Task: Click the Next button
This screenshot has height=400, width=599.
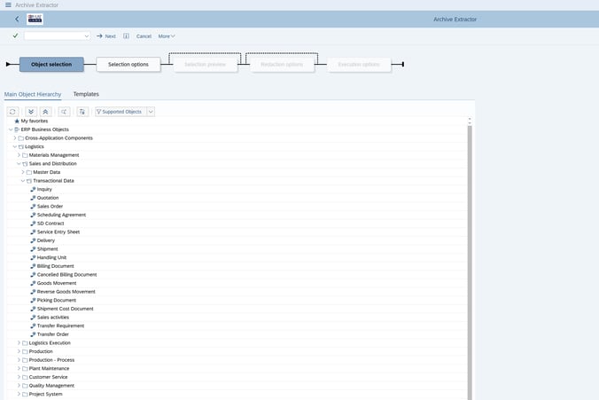Action: coord(106,36)
